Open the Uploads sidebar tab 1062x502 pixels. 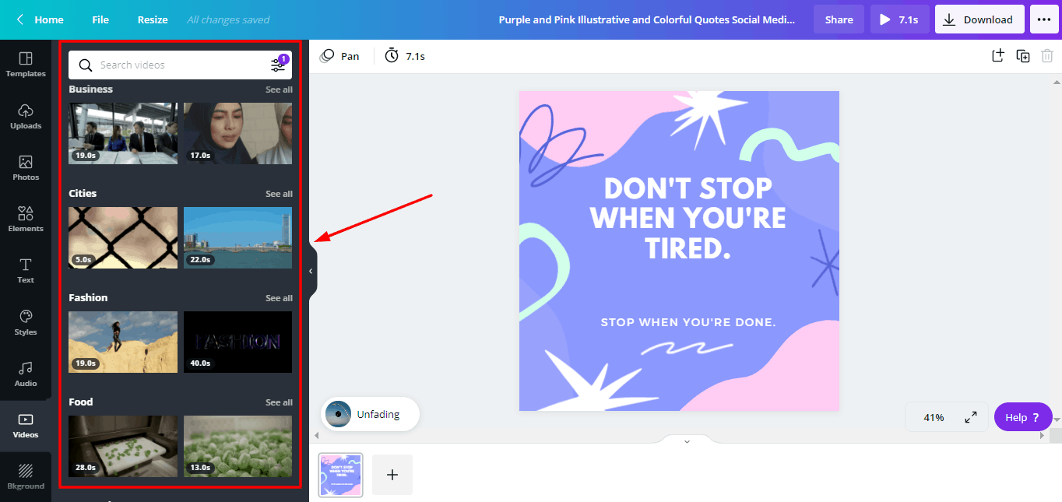26,117
